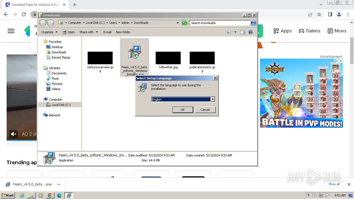The height and width of the screenshot is (199, 354).
Task: Close the browser downloads bar
Action: (349, 184)
